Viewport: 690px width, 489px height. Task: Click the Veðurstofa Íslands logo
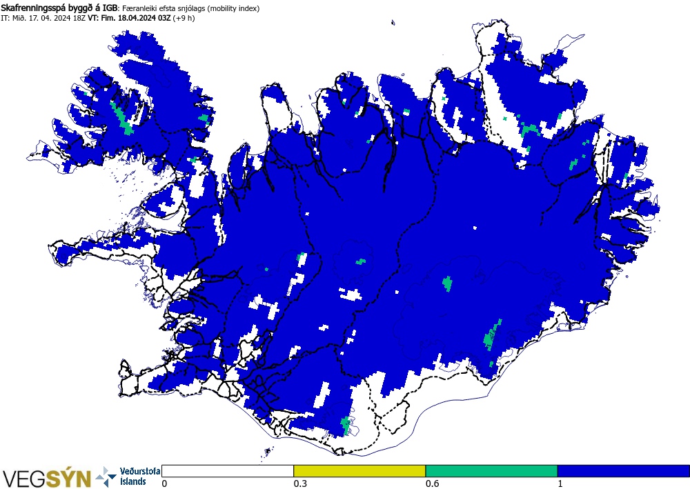128,477
